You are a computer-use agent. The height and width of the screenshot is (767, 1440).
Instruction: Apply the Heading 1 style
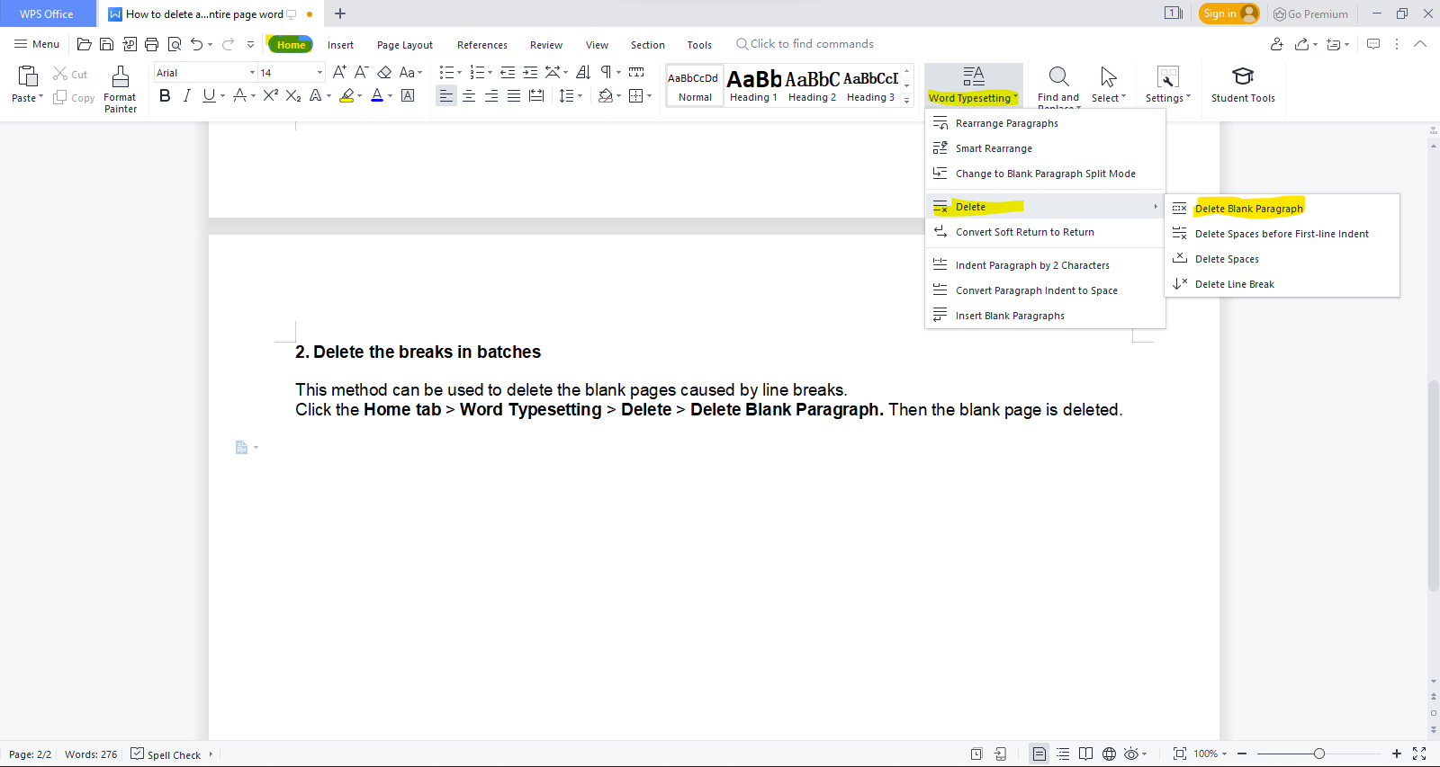click(x=753, y=86)
